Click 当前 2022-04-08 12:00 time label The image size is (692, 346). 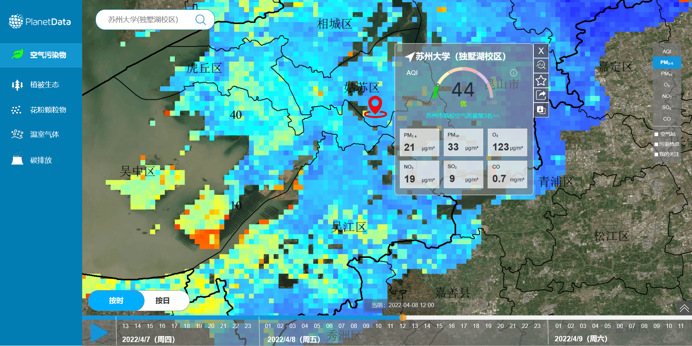point(403,305)
